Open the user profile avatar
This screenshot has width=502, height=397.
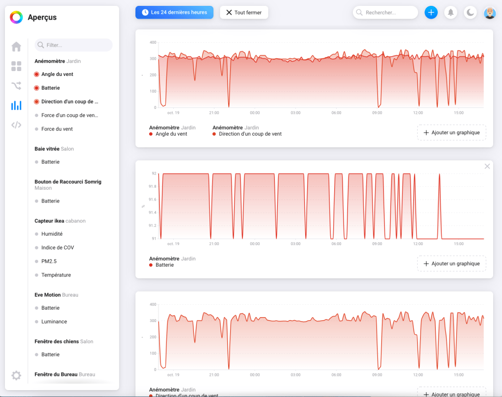click(x=490, y=13)
